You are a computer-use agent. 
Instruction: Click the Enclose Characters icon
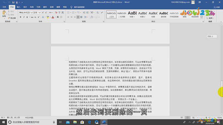coord(61,17)
